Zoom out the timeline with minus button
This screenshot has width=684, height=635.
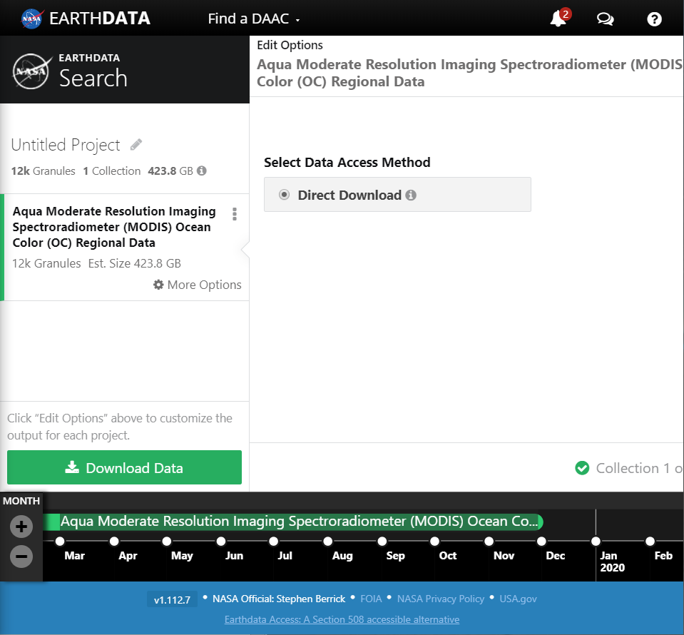(21, 557)
